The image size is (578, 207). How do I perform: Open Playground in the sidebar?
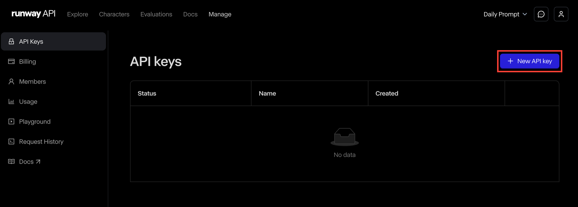(x=53, y=121)
